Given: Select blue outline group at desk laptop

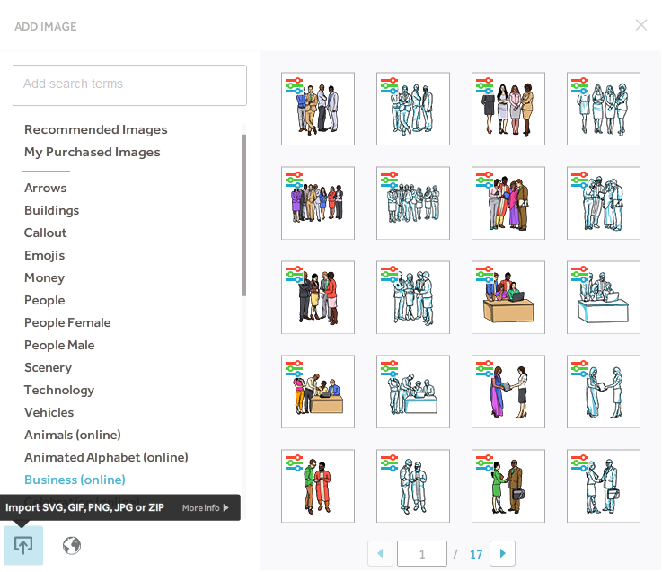Looking at the screenshot, I should coord(604,297).
